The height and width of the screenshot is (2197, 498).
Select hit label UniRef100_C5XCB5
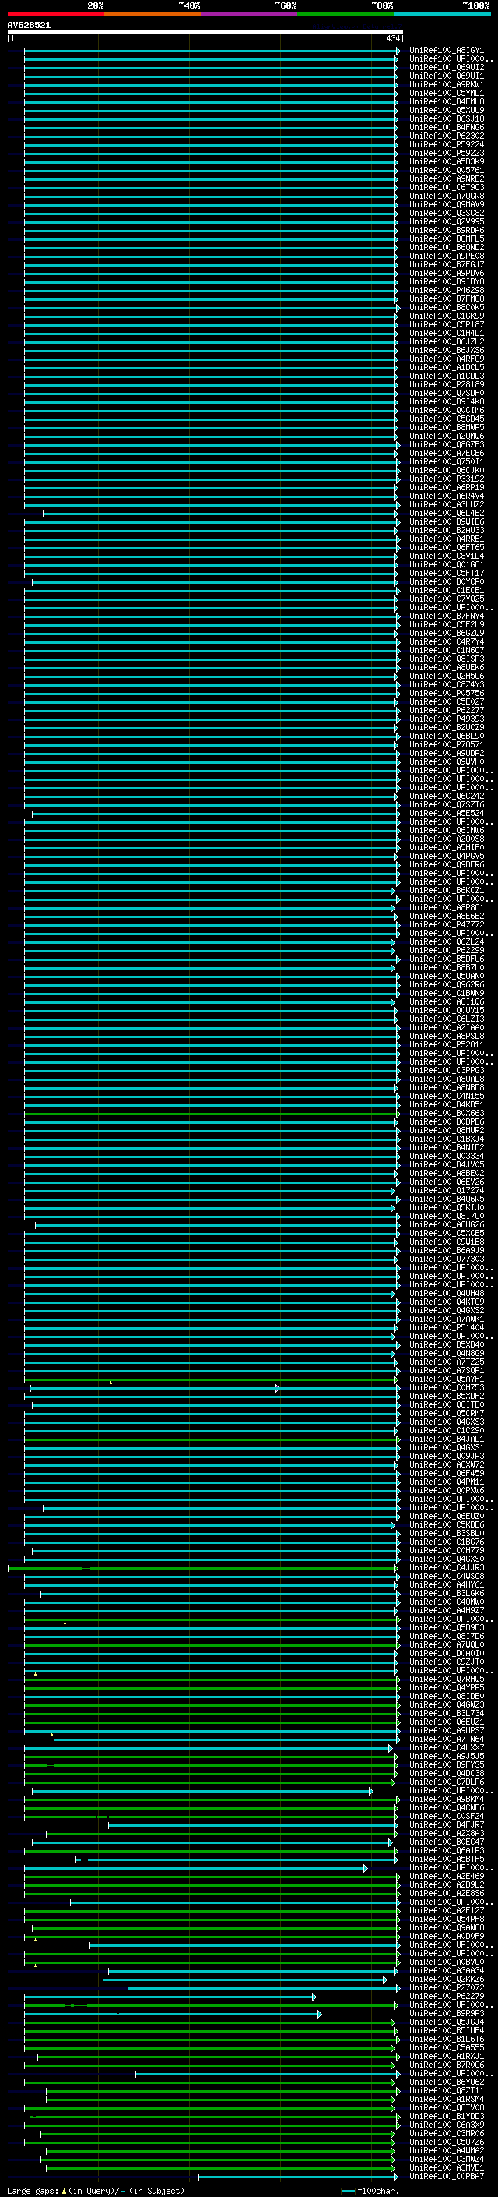click(446, 1233)
